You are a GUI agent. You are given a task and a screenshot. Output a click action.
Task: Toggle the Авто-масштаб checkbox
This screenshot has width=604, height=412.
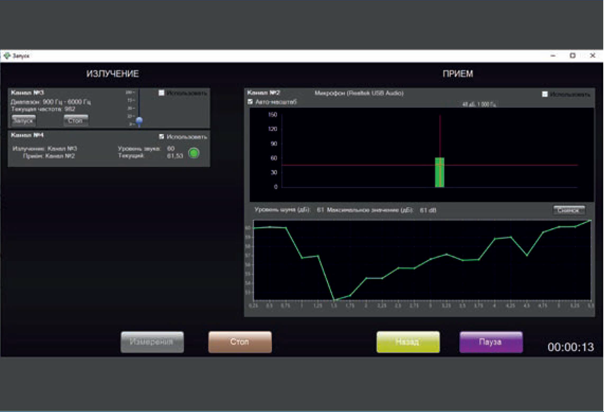coord(250,102)
